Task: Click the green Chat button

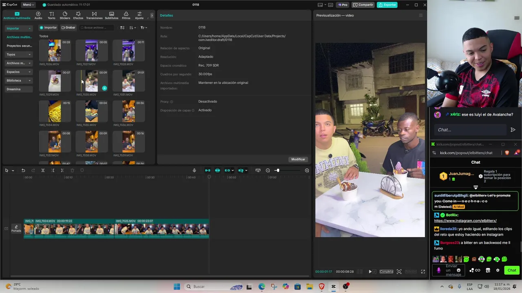Action: click(512, 270)
